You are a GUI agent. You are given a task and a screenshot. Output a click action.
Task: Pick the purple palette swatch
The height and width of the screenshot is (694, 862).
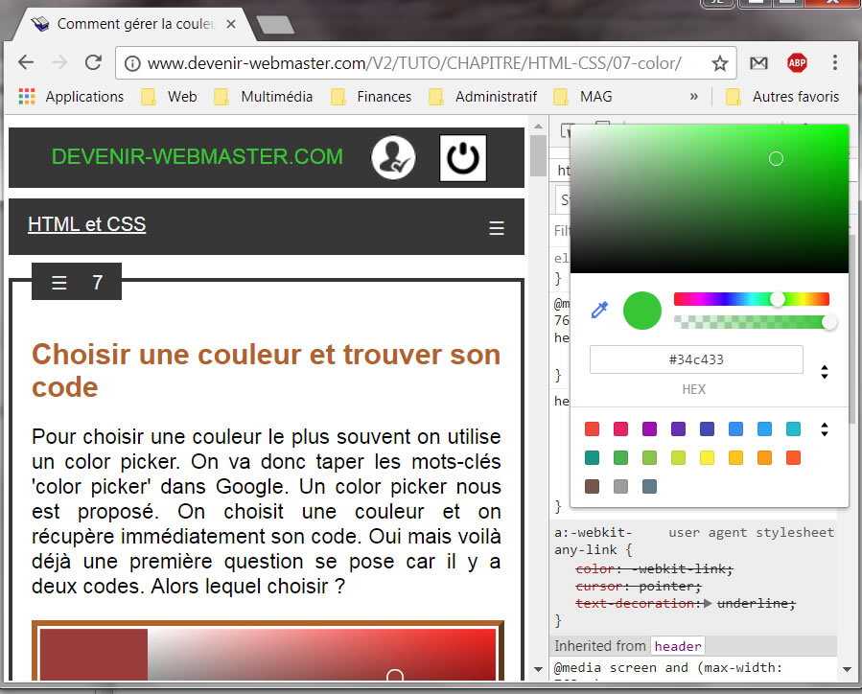[649, 429]
